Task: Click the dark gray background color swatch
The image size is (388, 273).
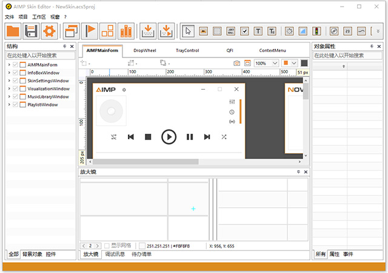Action: (x=304, y=63)
